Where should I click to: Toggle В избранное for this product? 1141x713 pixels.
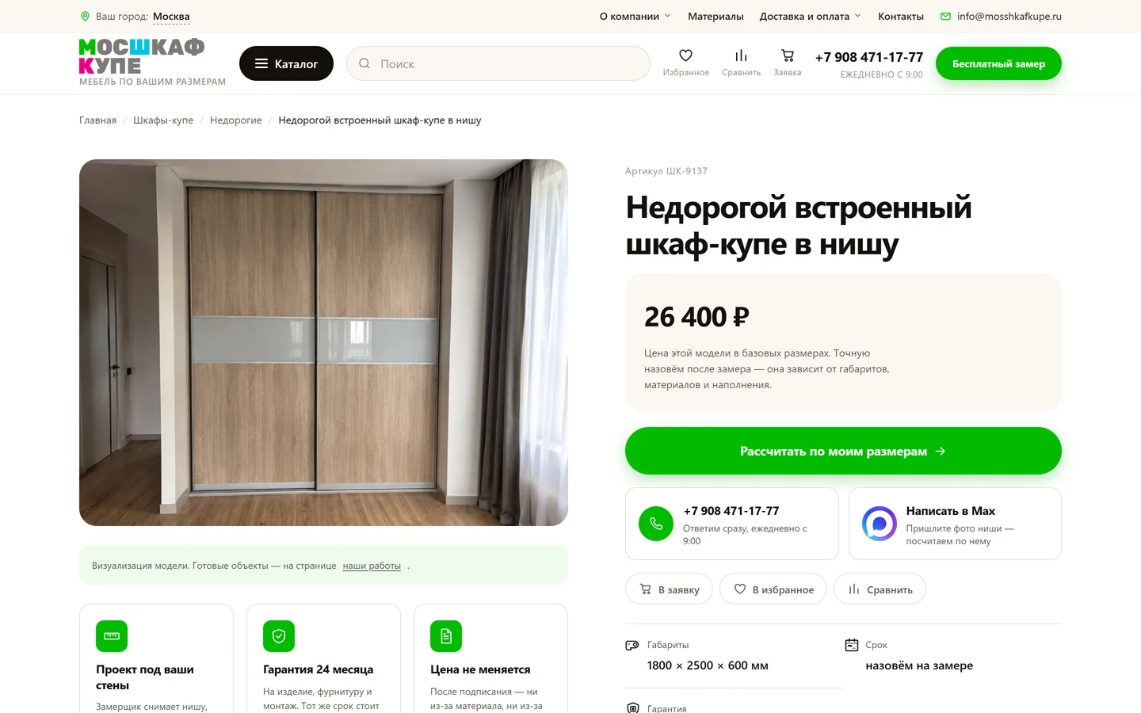(x=773, y=589)
